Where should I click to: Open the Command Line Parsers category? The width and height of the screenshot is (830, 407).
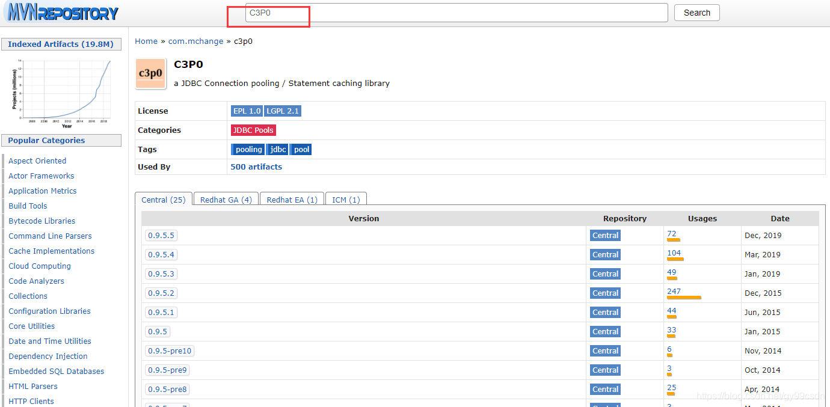point(50,236)
